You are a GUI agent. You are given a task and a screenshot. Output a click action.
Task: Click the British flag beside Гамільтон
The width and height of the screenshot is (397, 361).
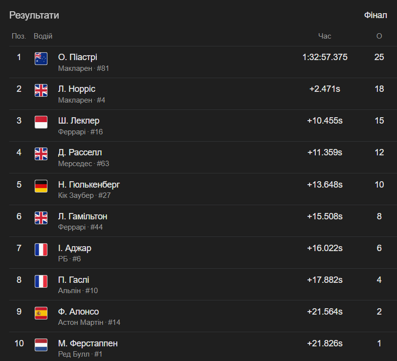(x=41, y=217)
